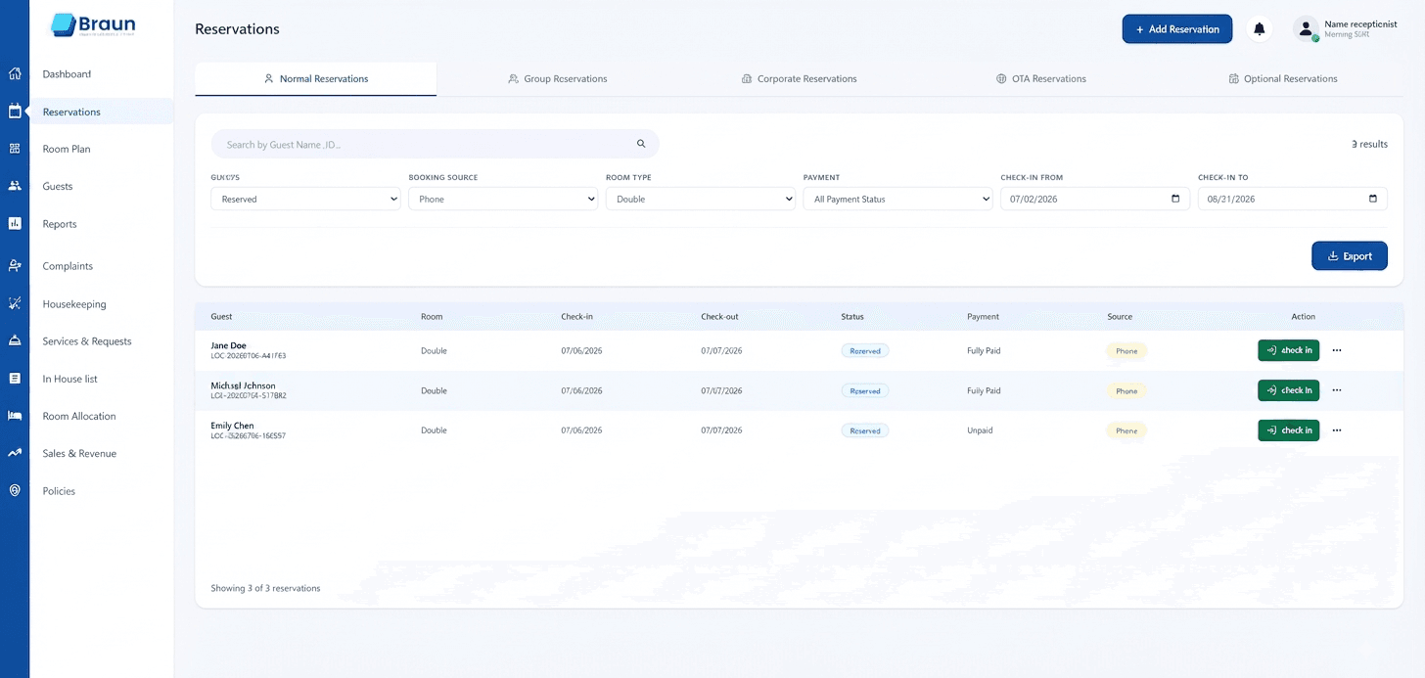Switch to Optional Reservations tab
The width and height of the screenshot is (1425, 678).
click(1282, 78)
